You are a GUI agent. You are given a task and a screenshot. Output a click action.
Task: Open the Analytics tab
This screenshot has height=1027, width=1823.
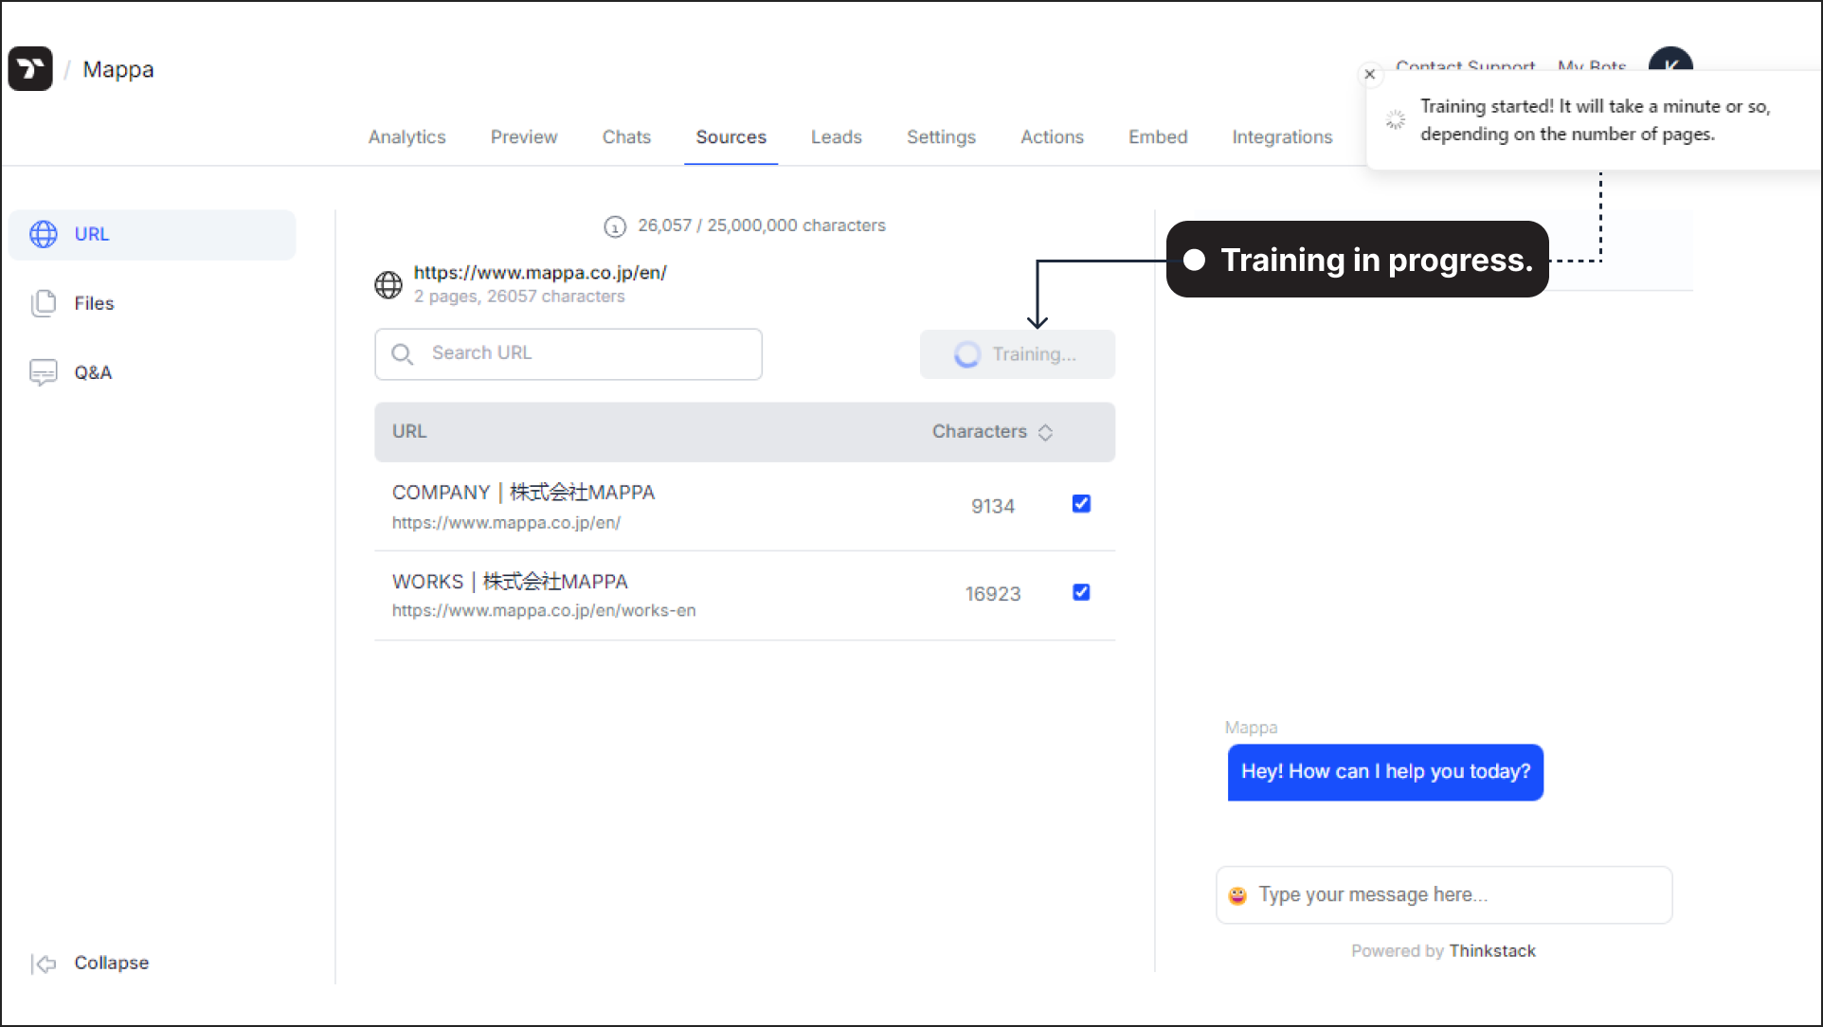point(406,136)
